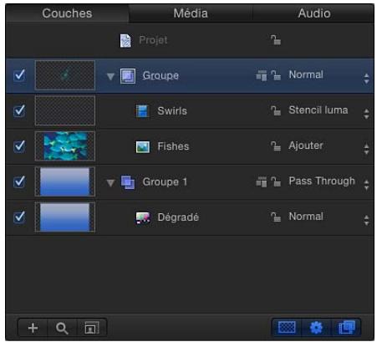This screenshot has width=377, height=342.
Task: Show filters with the stacked squares button
Action: 346,327
